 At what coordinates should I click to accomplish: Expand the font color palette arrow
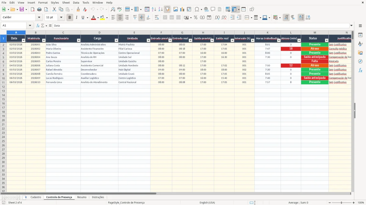[x=98, y=18]
